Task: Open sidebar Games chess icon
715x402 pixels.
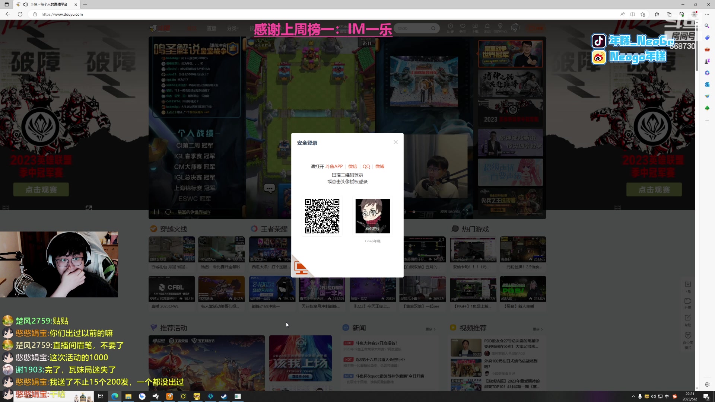Action: point(707,61)
